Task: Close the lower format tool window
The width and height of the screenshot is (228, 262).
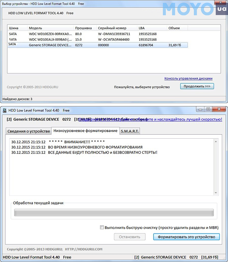Action: coord(219,109)
